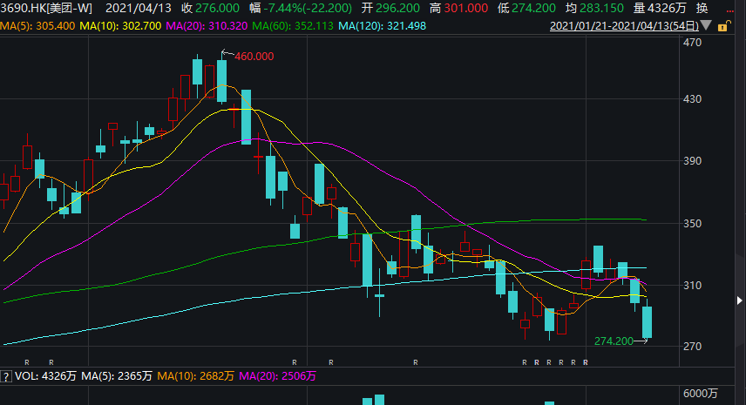Click the volume MA(20): 2506万 label

tap(277, 376)
